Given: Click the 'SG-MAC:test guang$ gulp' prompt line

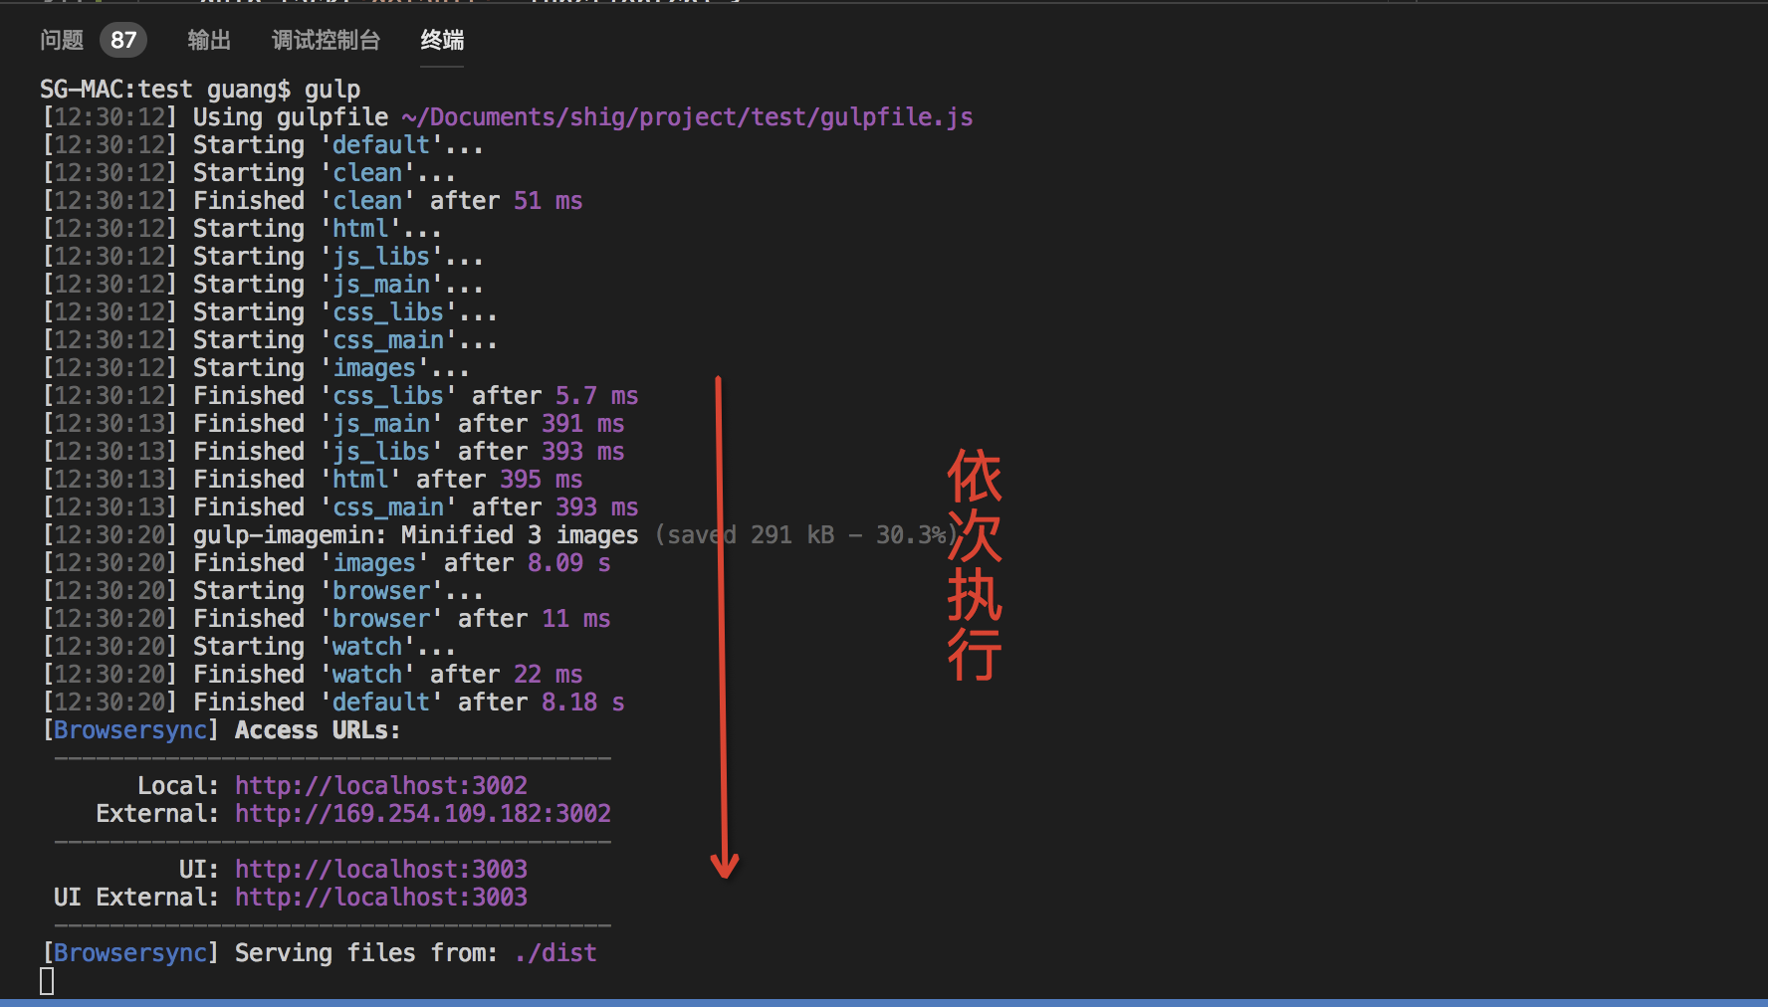Looking at the screenshot, I should click(200, 90).
